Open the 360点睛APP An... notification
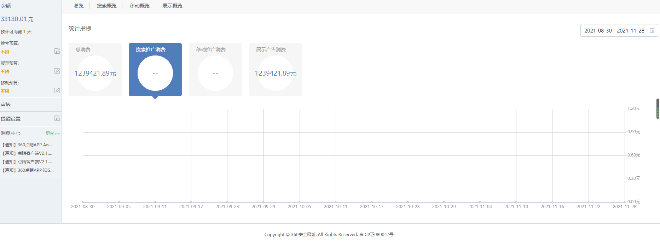 (x=28, y=145)
